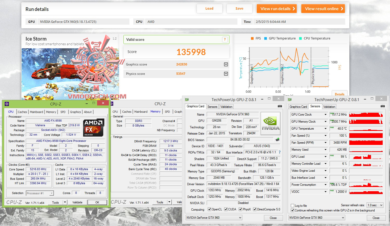390x226 pixels.
Task: Expand the Graphics score details
Action: [x=226, y=64]
